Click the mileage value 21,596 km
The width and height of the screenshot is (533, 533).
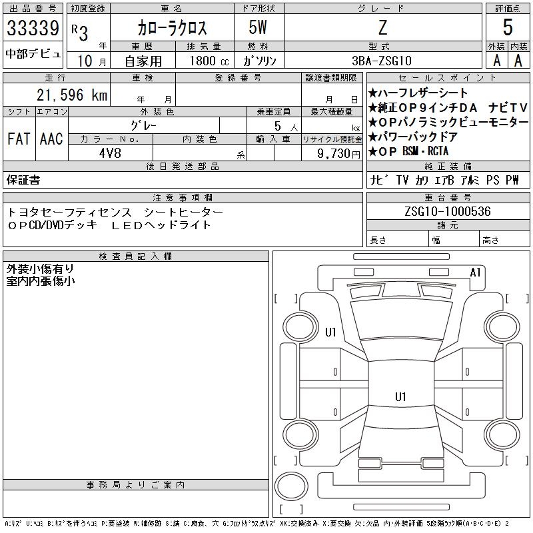tap(72, 95)
